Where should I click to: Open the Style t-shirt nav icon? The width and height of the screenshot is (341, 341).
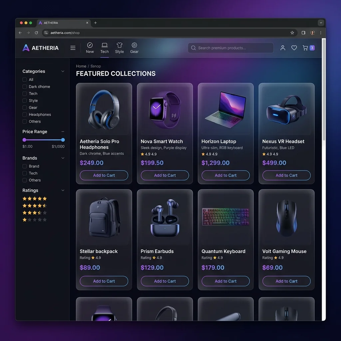(x=120, y=45)
